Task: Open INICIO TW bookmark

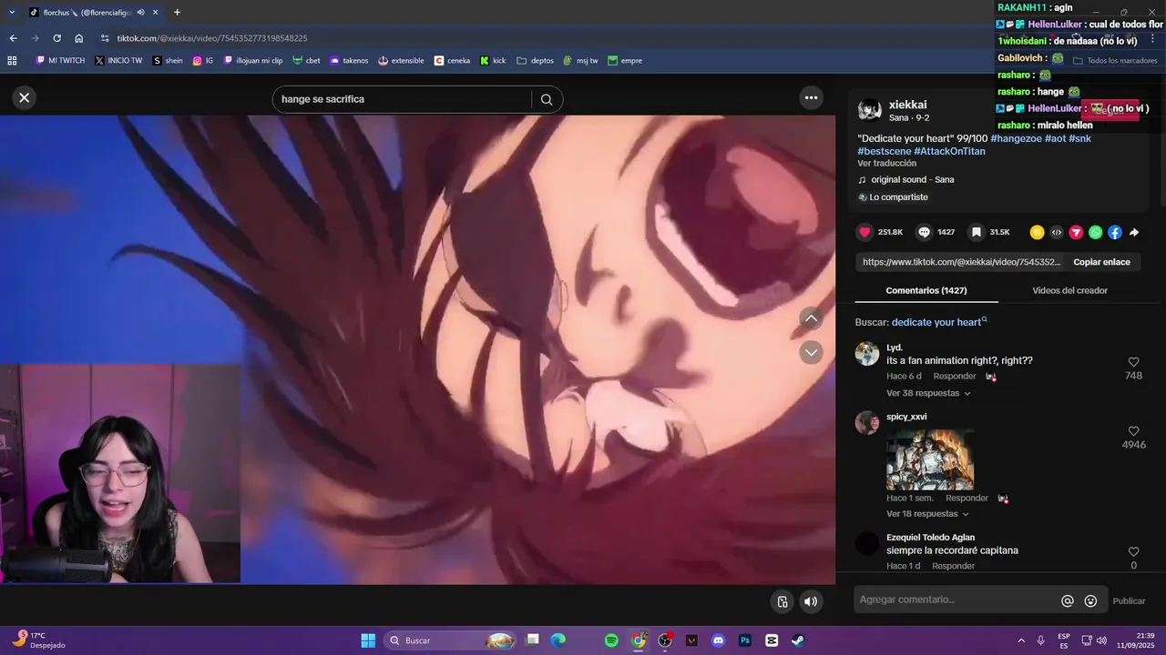Action: click(x=118, y=61)
